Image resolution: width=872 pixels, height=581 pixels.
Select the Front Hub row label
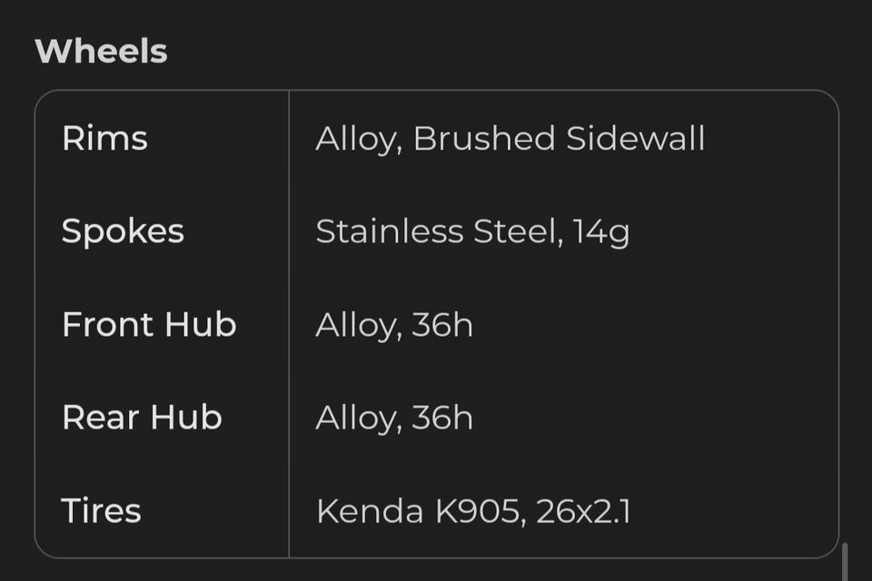[149, 324]
